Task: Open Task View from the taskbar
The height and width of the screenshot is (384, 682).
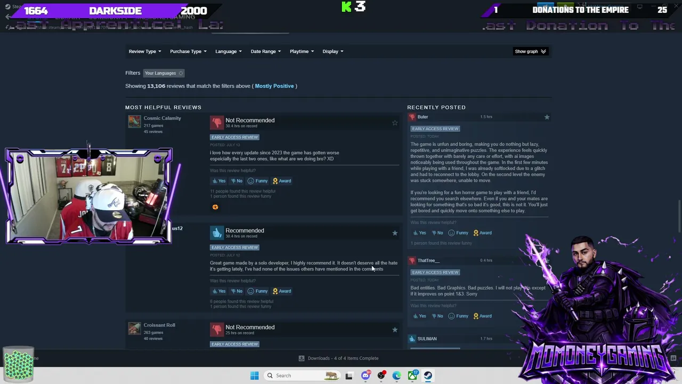Action: 349,375
